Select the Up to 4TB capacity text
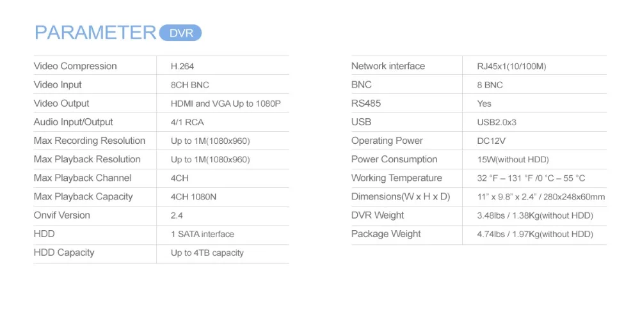 coord(207,253)
